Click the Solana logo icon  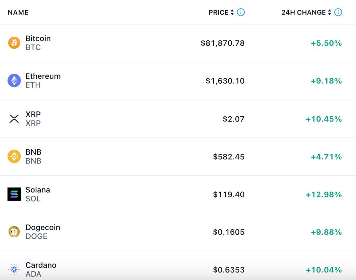(14, 194)
